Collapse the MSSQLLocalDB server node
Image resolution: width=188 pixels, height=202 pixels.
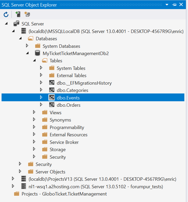(x=13, y=31)
